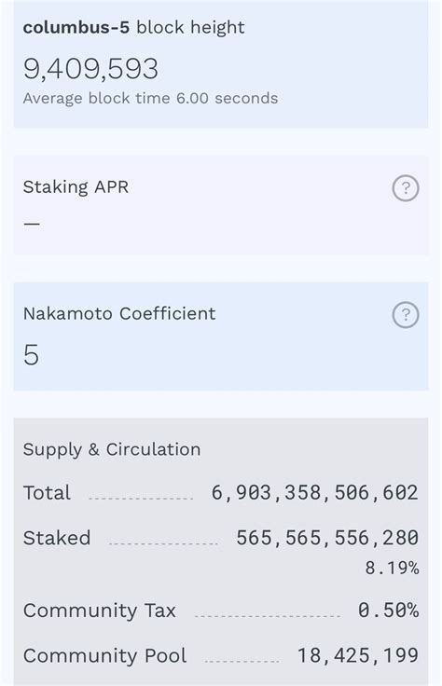Select the Community Pool value 18,425,199

[358, 655]
